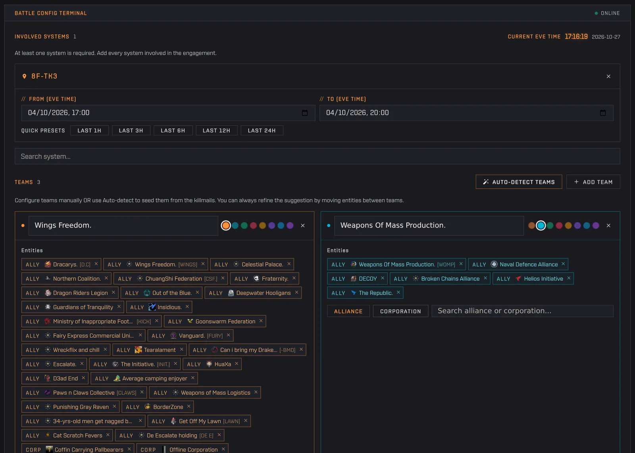Screen dimensions: 635x453
Task: Apply the LAST 6H preset
Action: 173,130
